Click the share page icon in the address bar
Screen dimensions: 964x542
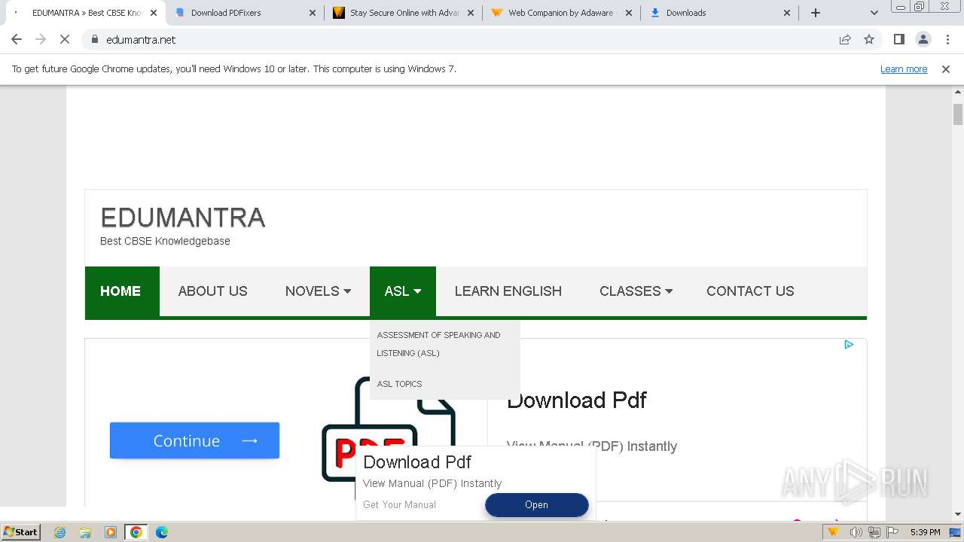coord(845,39)
